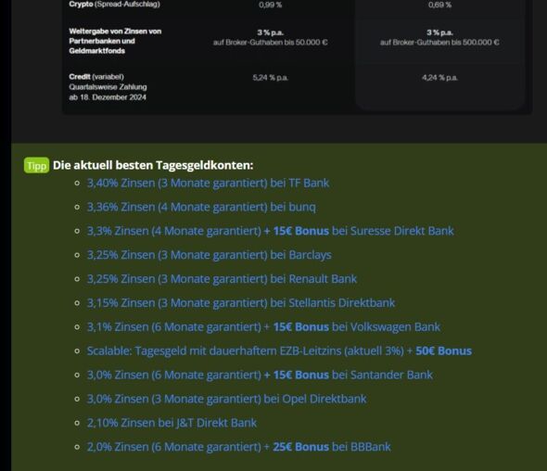Click the Die aktuell besten Tagesgeldkonten heading

click(x=153, y=165)
